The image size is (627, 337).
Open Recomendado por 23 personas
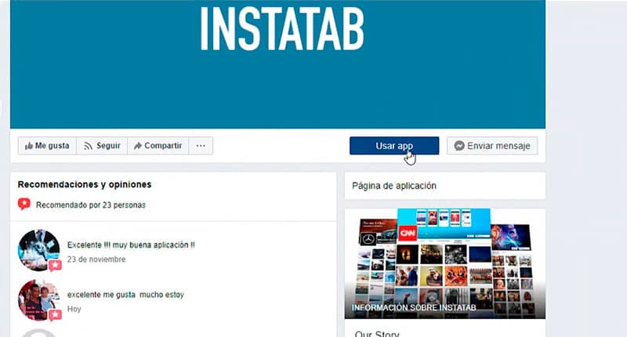[91, 205]
